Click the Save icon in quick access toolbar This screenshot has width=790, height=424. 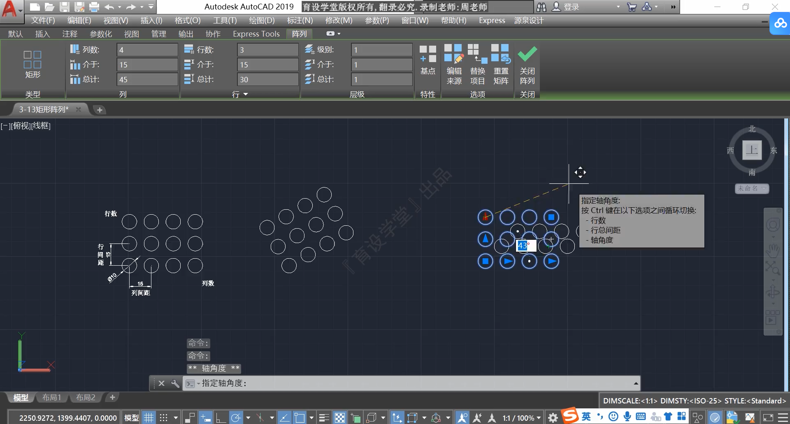[x=64, y=7]
